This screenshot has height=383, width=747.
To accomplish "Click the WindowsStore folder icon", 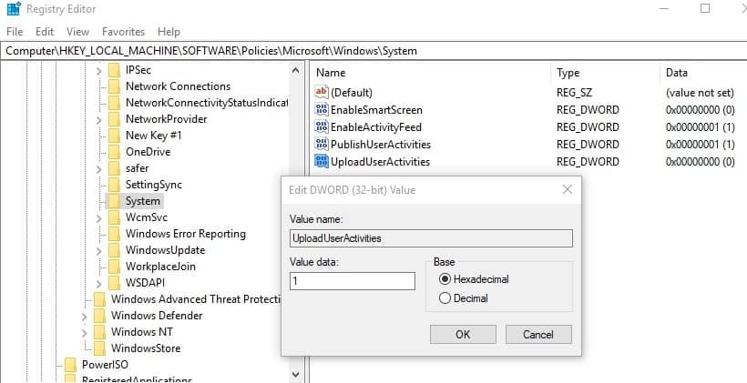I will tap(99, 348).
